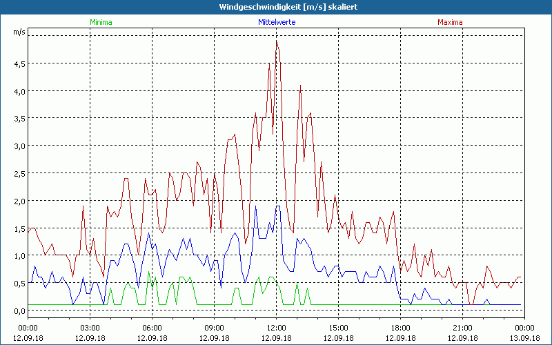Screen dimensions: 552x345
Task: Click the 4,0 value on the y-axis
Action: [x=19, y=91]
